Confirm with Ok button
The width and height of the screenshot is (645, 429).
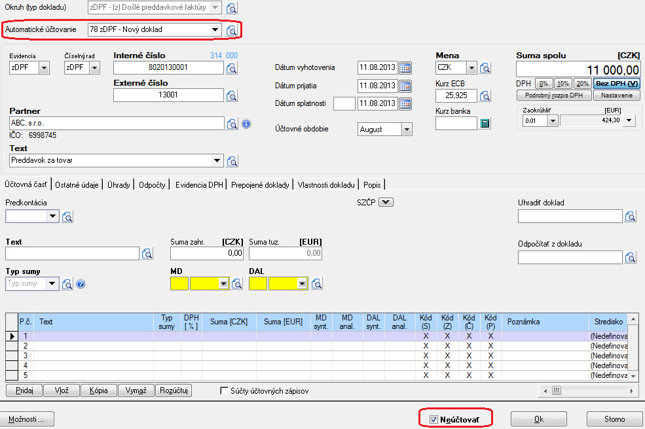[539, 419]
